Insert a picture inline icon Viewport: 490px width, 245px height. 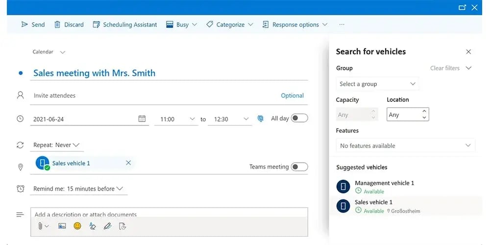coord(62,226)
